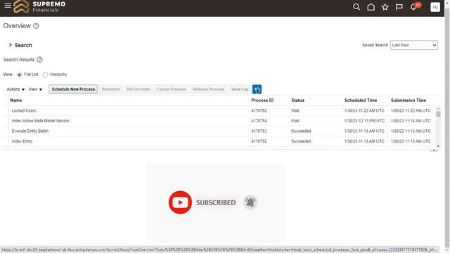The height and width of the screenshot is (253, 450).
Task: Open the View menu in toolbar
Action: [x=35, y=89]
